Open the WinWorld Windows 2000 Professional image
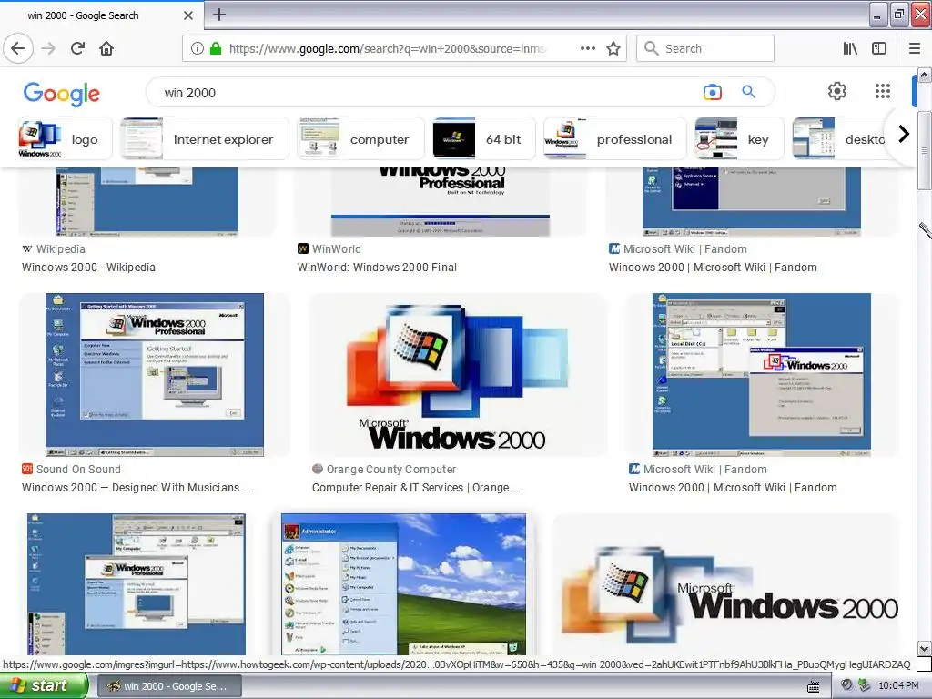This screenshot has height=699, width=932. click(441, 201)
